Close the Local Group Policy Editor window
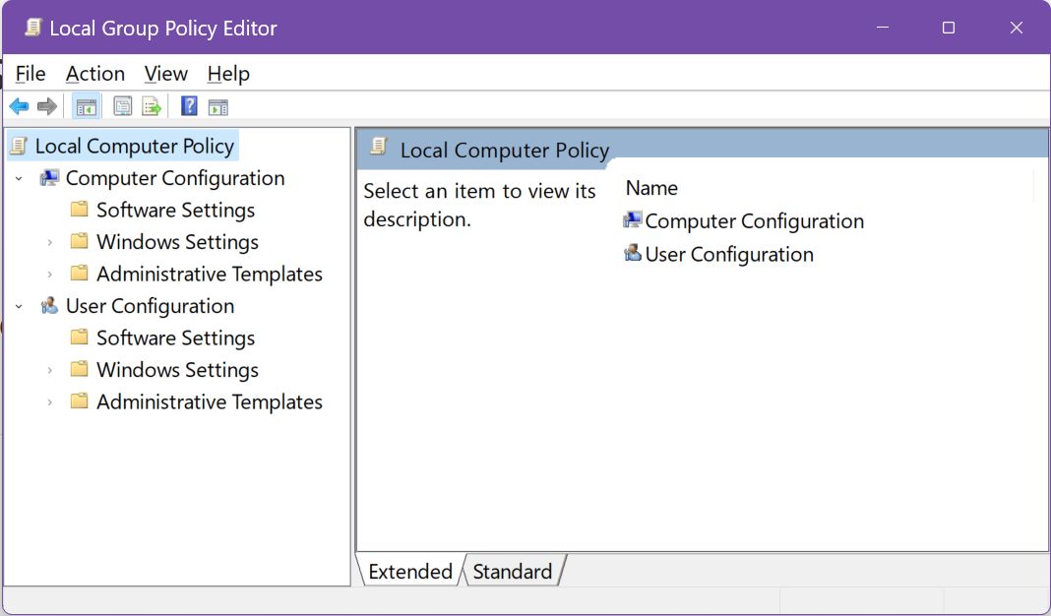Viewport: 1051px width, 616px height. pos(1017,28)
